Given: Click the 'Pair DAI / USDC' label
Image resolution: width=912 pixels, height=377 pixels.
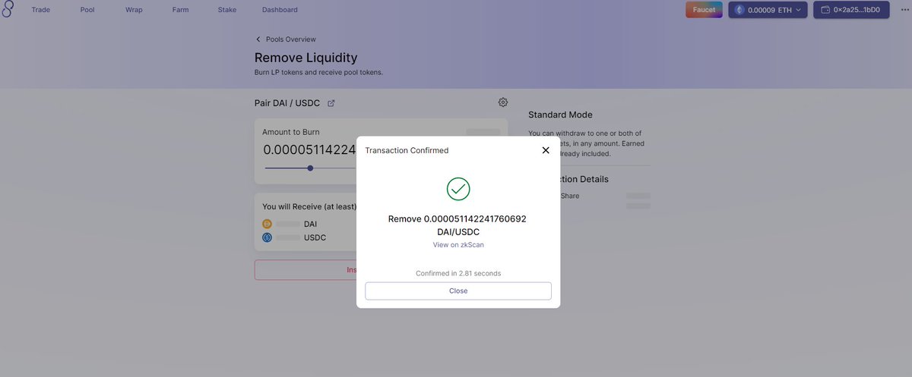Looking at the screenshot, I should pyautogui.click(x=287, y=103).
